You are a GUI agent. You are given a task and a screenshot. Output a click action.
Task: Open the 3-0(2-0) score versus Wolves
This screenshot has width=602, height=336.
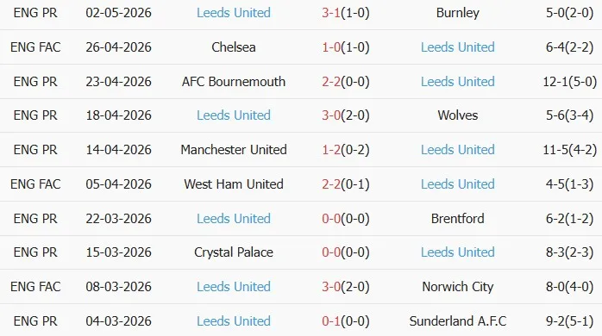click(x=346, y=115)
